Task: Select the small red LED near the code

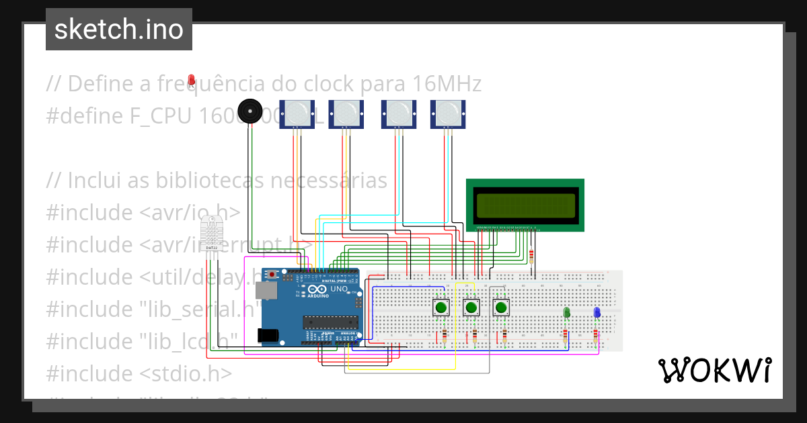Action: pyautogui.click(x=192, y=79)
